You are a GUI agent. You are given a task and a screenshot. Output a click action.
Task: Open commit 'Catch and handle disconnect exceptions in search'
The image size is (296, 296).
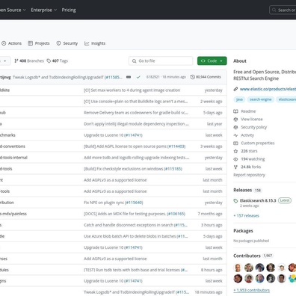[129, 225]
